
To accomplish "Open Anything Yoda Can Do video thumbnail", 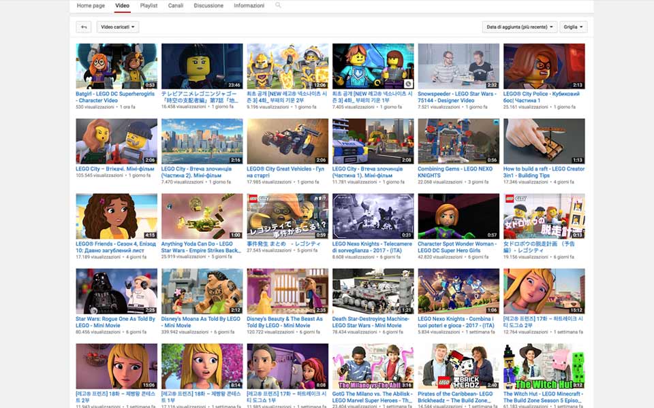I will tap(202, 216).
